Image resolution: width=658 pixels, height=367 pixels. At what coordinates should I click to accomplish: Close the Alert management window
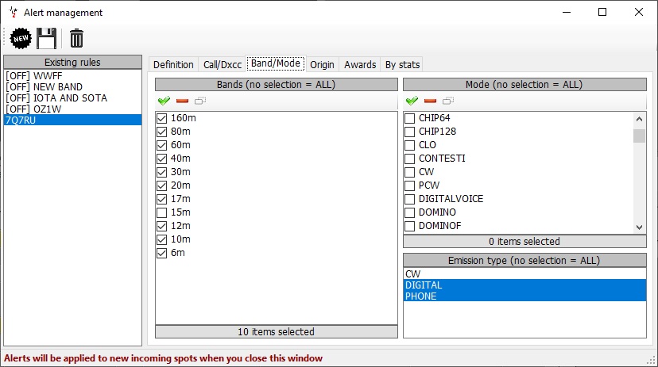click(639, 12)
